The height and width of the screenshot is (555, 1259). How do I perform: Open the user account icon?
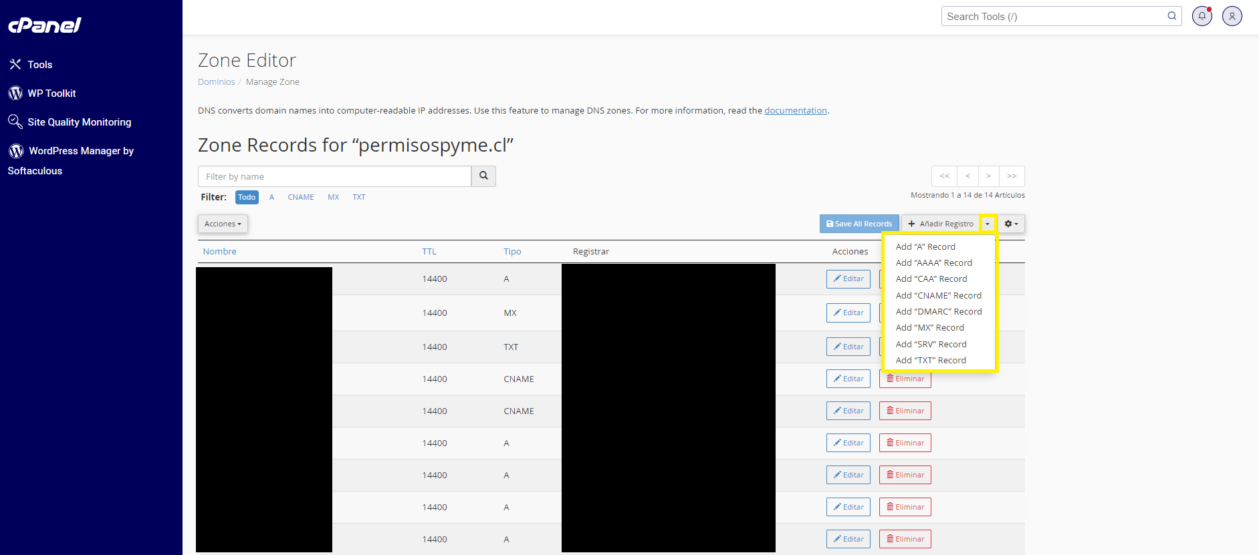click(x=1232, y=16)
